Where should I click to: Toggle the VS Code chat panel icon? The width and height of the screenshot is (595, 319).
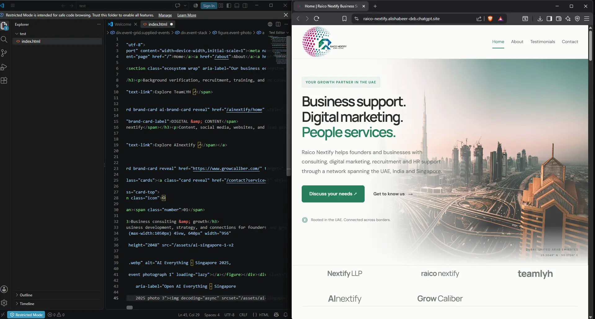point(178,6)
